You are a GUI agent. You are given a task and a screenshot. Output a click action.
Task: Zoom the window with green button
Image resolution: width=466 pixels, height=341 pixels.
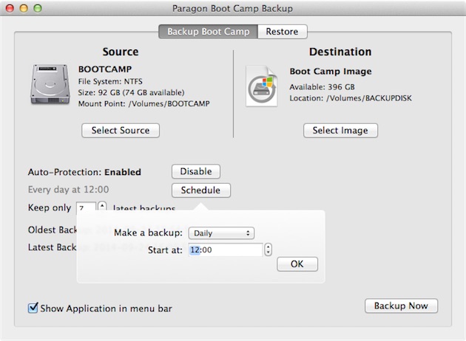38,8
